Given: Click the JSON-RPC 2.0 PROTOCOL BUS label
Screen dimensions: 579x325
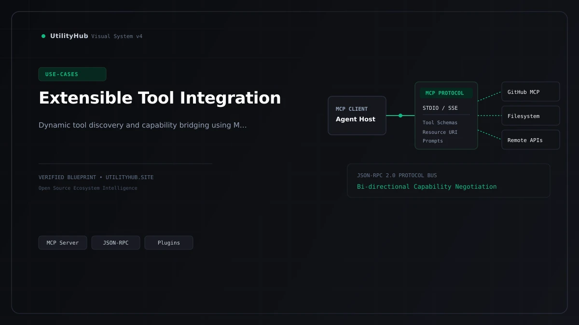Looking at the screenshot, I should (397, 176).
